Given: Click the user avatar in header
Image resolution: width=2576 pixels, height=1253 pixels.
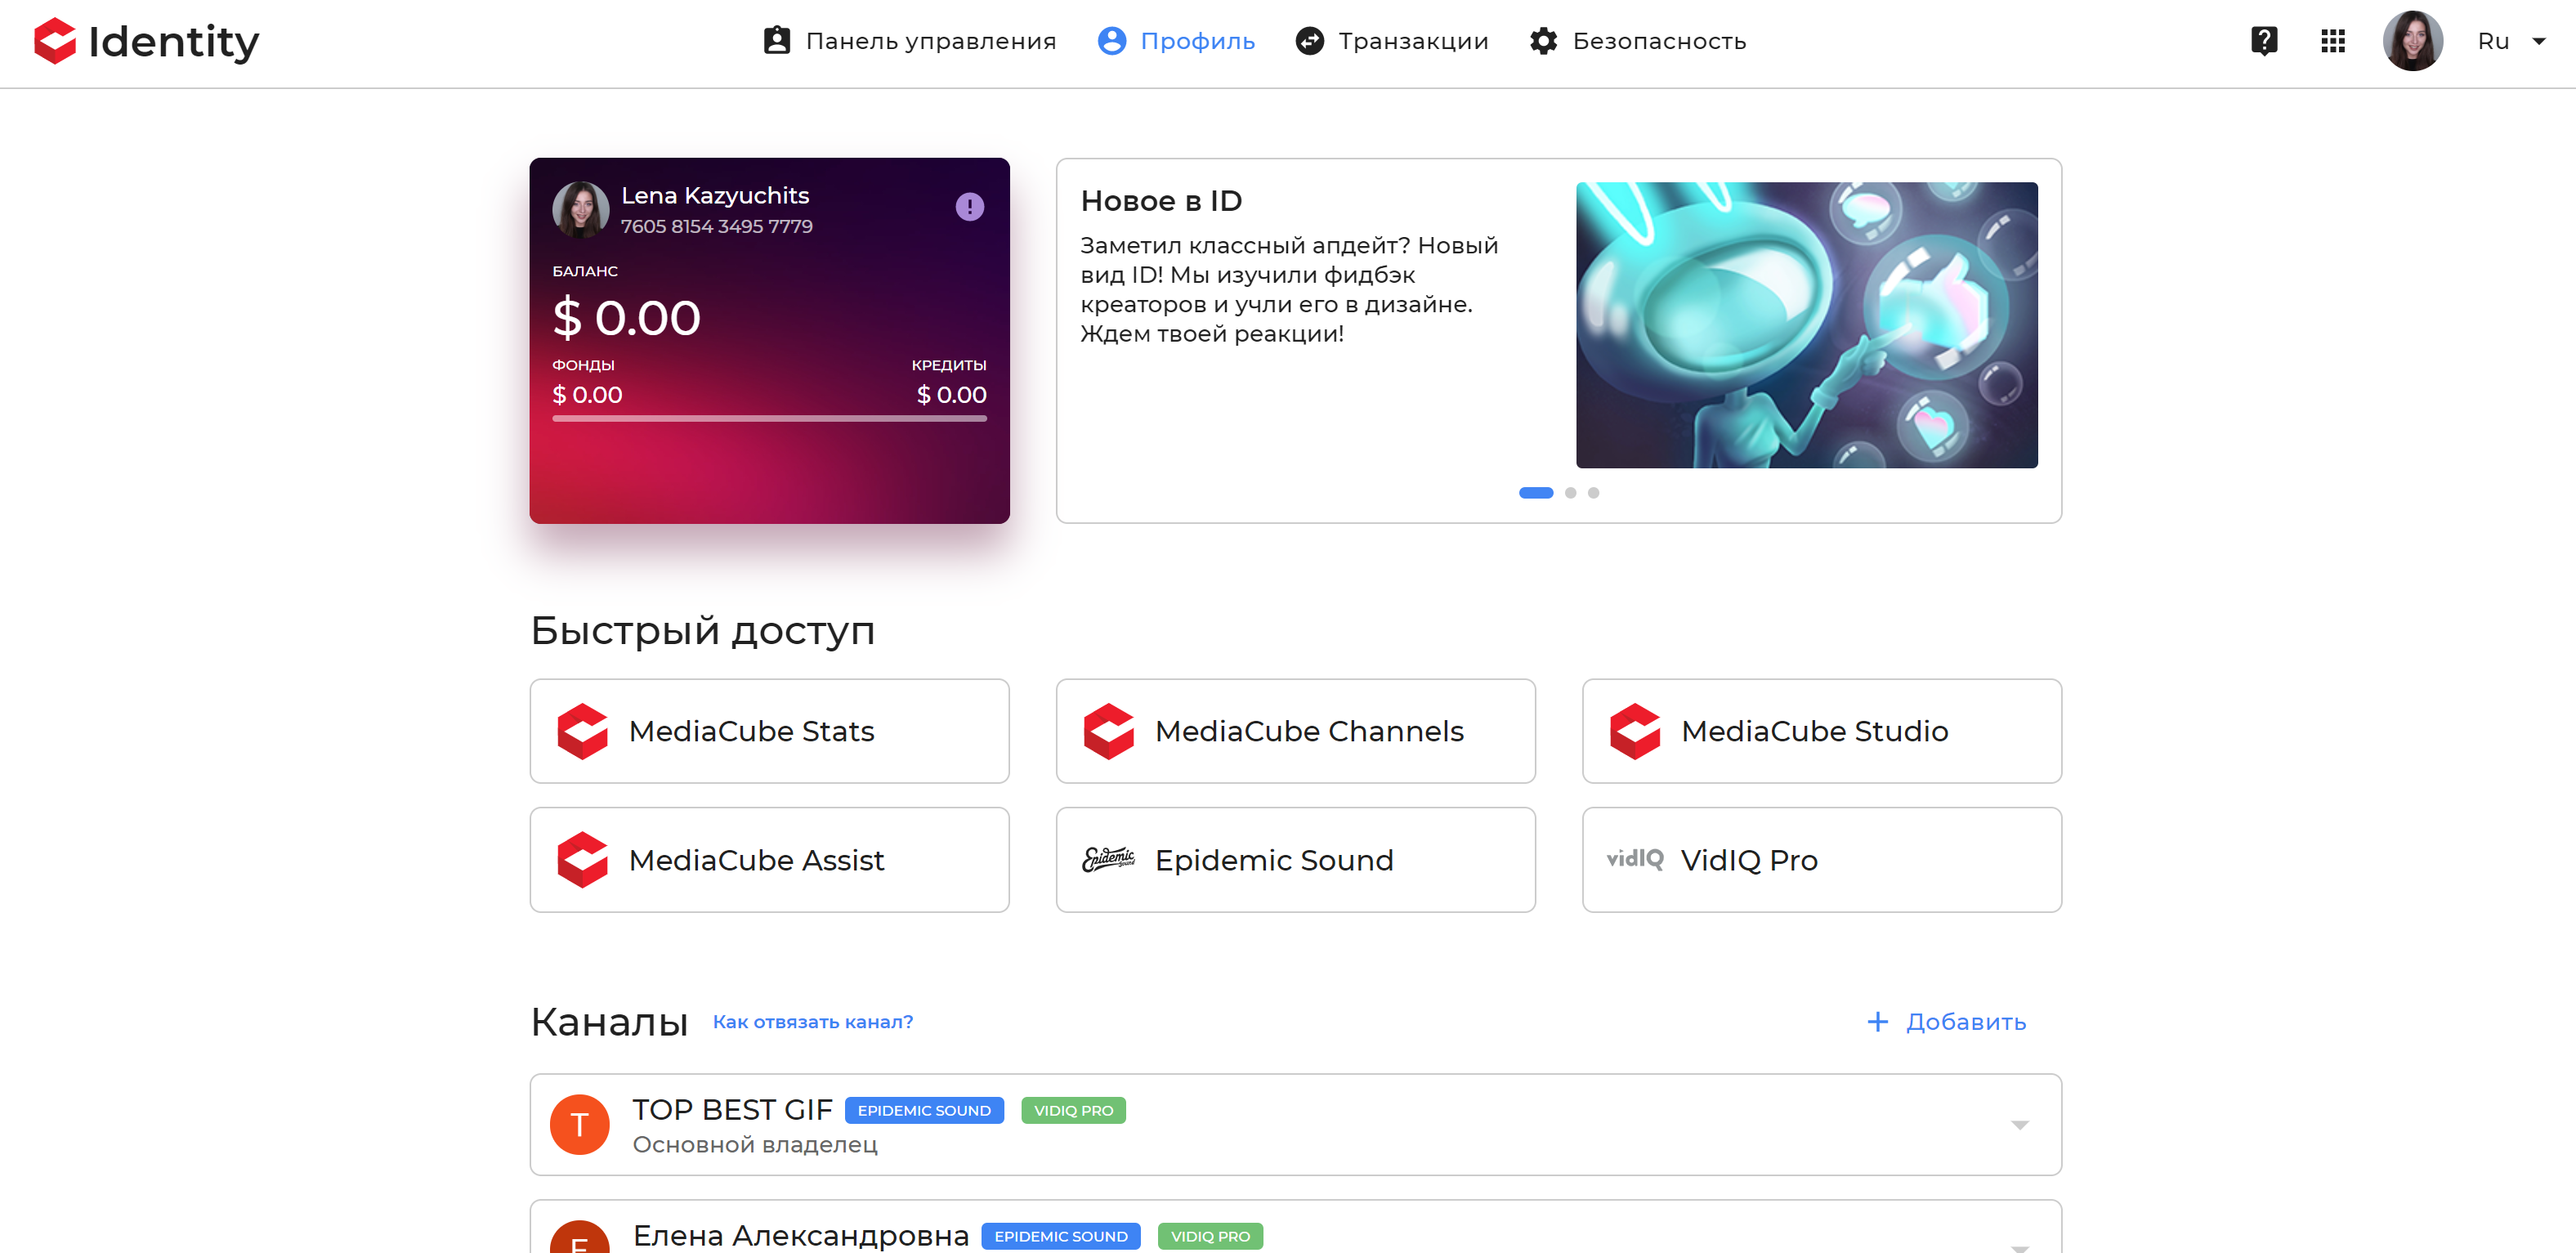Looking at the screenshot, I should click(x=2413, y=41).
